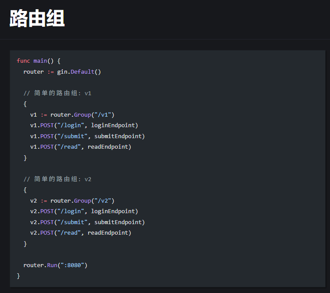Click the router := variable declaration
The height and width of the screenshot is (293, 330).
pos(34,71)
